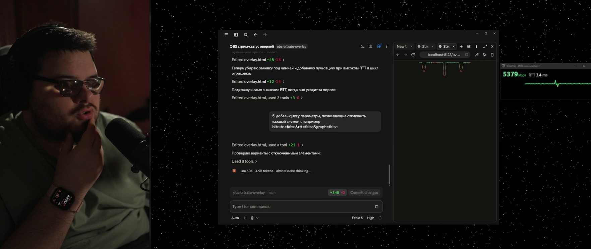591x249 pixels.
Task: Start voice input with the microphone icon
Action: [x=252, y=218]
